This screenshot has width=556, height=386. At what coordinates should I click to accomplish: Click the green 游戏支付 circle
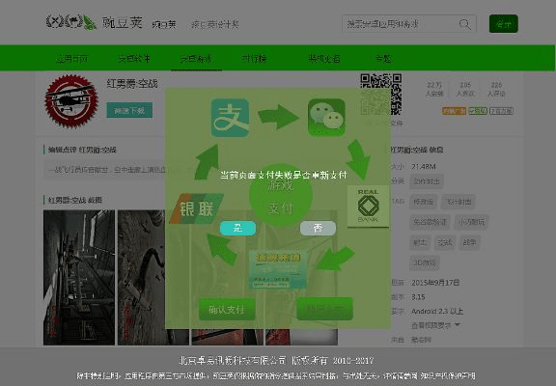point(281,196)
